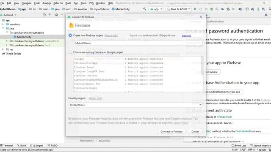Hide the Project panel with minus icon
Image resolution: width=271 pixels, height=152 pixels.
pos(62,15)
